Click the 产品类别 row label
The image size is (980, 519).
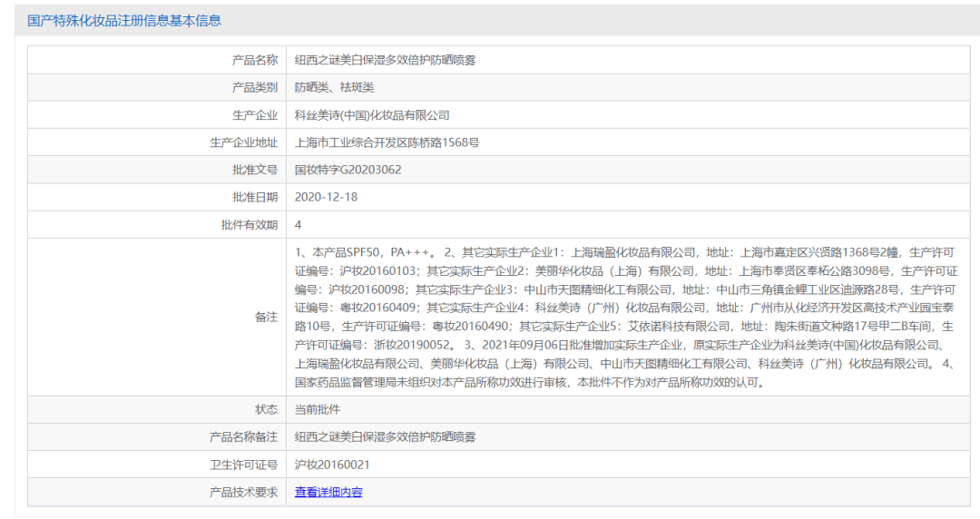pyautogui.click(x=254, y=88)
